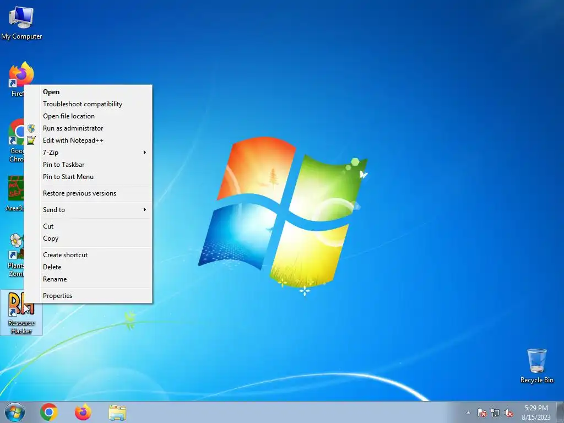Open Windows Explorer from the taskbar
The image size is (564, 423).
117,413
